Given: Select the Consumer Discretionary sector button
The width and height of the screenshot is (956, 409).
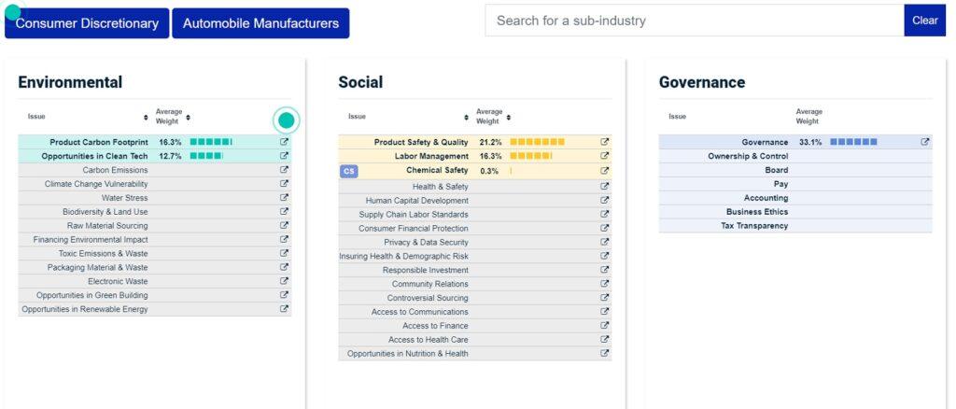Looking at the screenshot, I should tap(87, 23).
